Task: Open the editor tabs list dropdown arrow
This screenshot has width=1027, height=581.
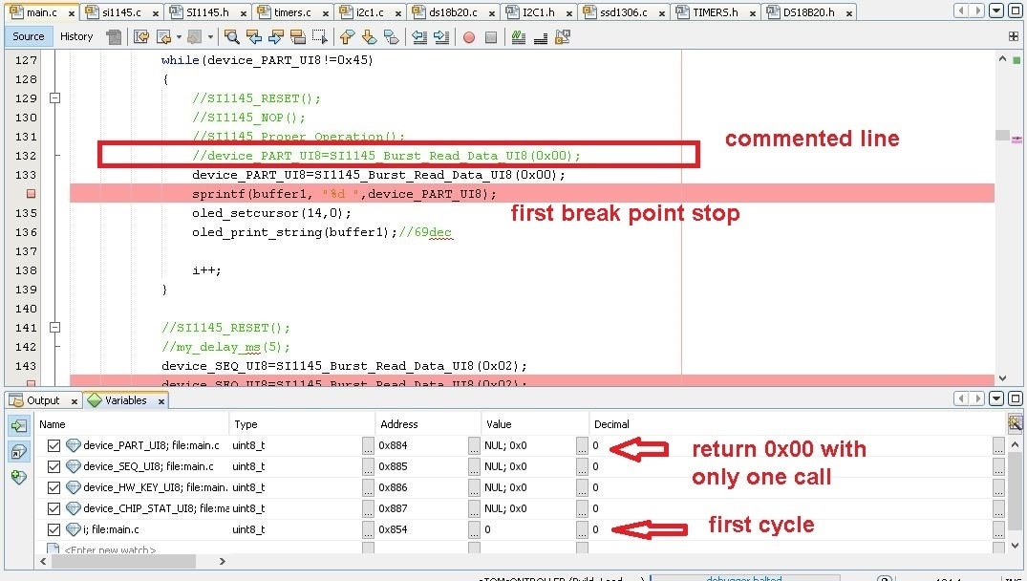Action: 996,11
